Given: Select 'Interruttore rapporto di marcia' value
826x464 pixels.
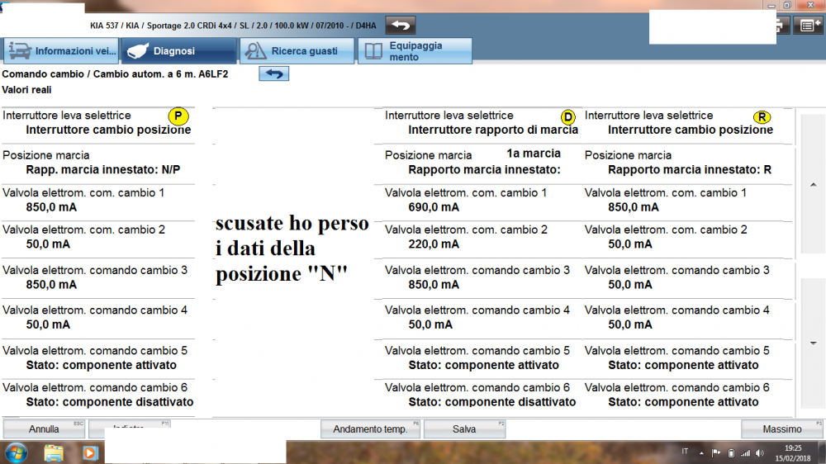Looking at the screenshot, I should 493,130.
